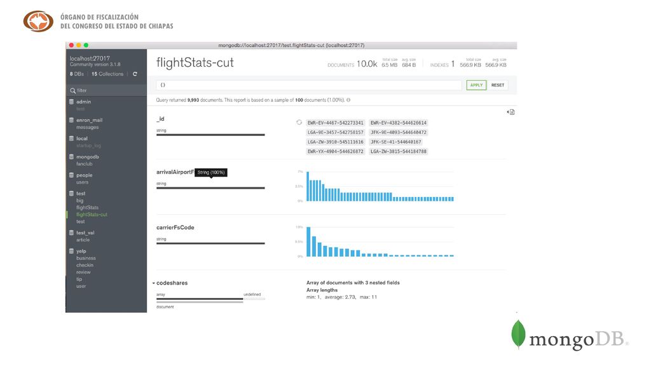Click the 8 DBs label
Image resolution: width=651 pixels, height=366 pixels.
pyautogui.click(x=77, y=74)
